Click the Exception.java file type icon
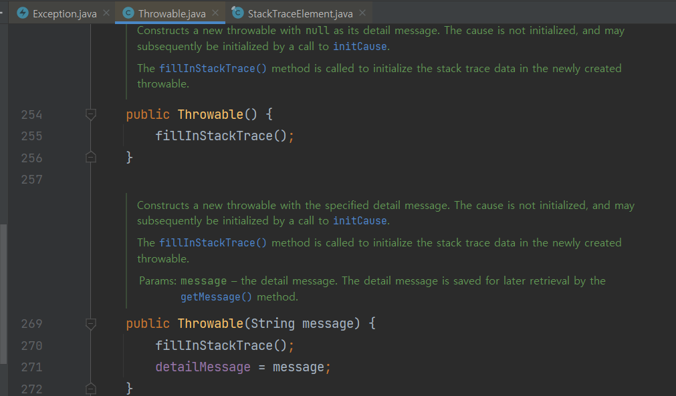Image resolution: width=676 pixels, height=396 pixels. point(23,13)
